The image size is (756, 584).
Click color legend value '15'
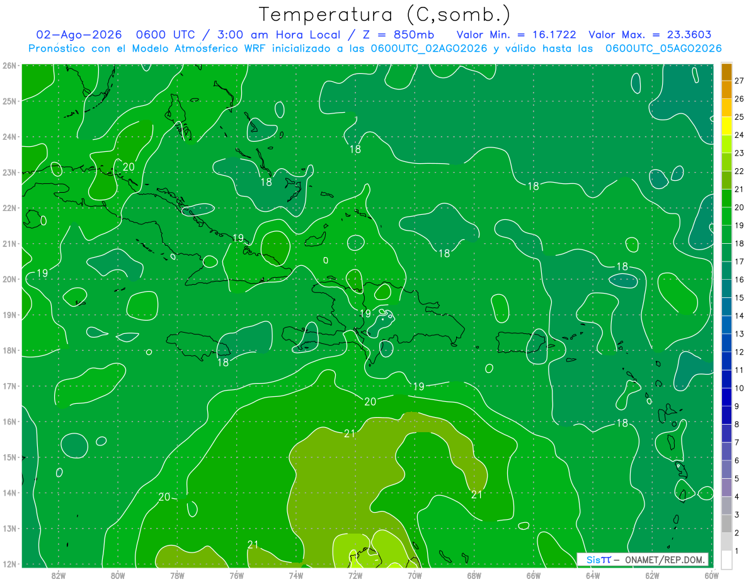click(739, 298)
